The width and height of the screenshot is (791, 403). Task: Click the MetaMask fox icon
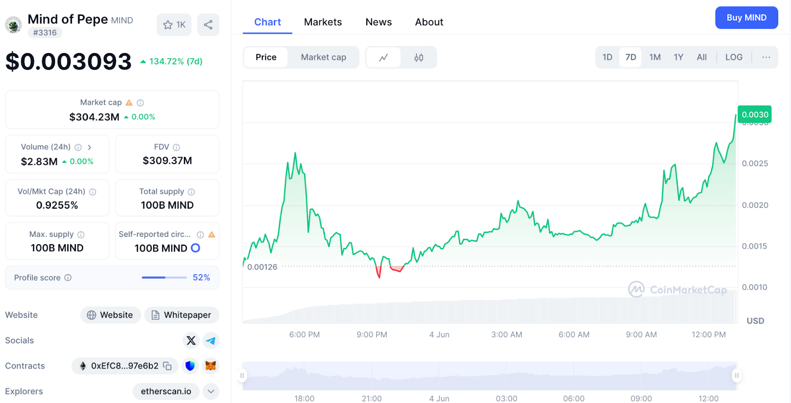(x=211, y=366)
